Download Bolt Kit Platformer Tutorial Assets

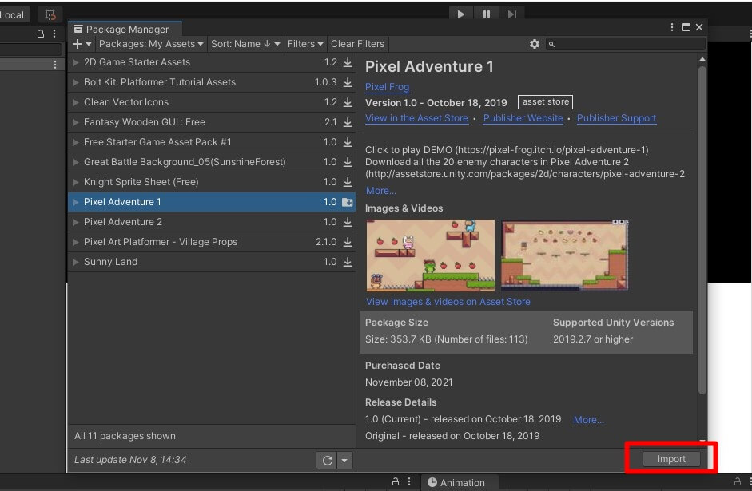point(348,82)
